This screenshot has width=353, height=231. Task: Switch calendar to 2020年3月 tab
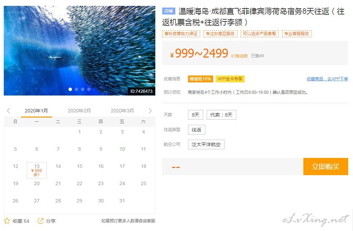click(122, 111)
